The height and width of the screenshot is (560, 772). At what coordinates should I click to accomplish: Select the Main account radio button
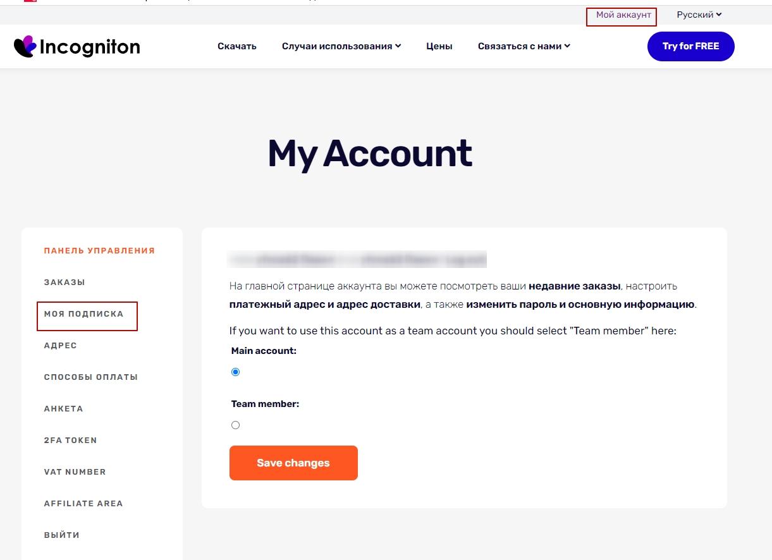pos(235,372)
